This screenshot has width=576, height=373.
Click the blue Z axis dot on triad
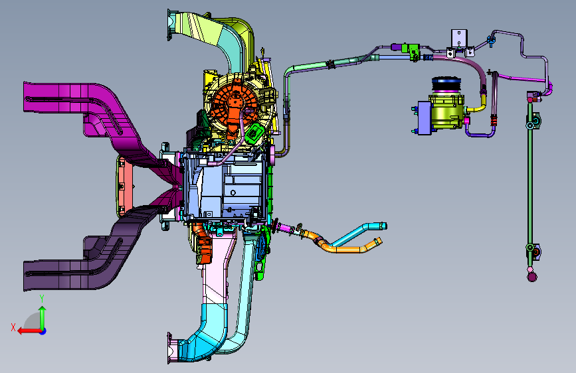coord(43,331)
